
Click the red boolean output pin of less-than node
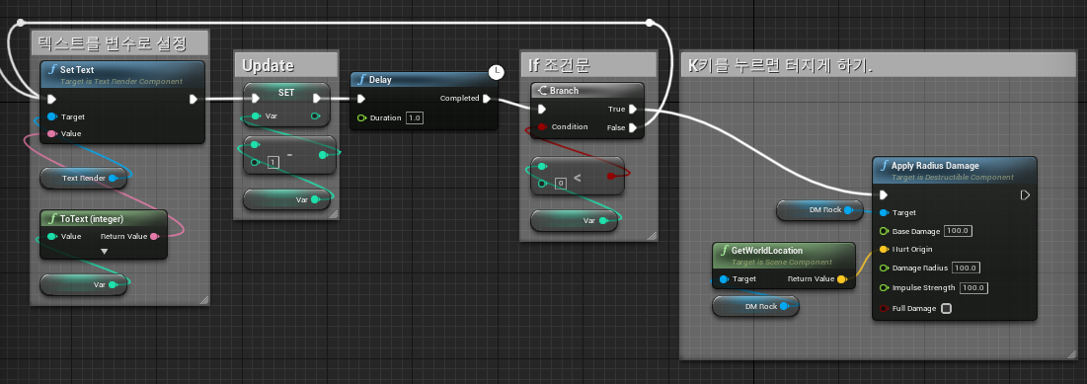(x=611, y=176)
